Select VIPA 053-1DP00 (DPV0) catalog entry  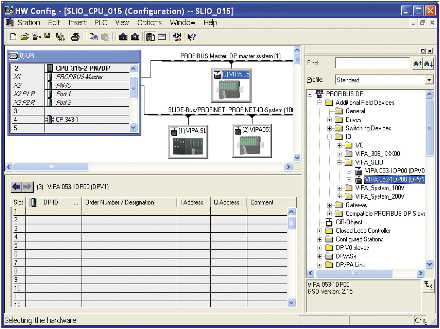pyautogui.click(x=395, y=171)
